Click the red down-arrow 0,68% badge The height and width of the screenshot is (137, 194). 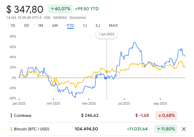pos(166,115)
